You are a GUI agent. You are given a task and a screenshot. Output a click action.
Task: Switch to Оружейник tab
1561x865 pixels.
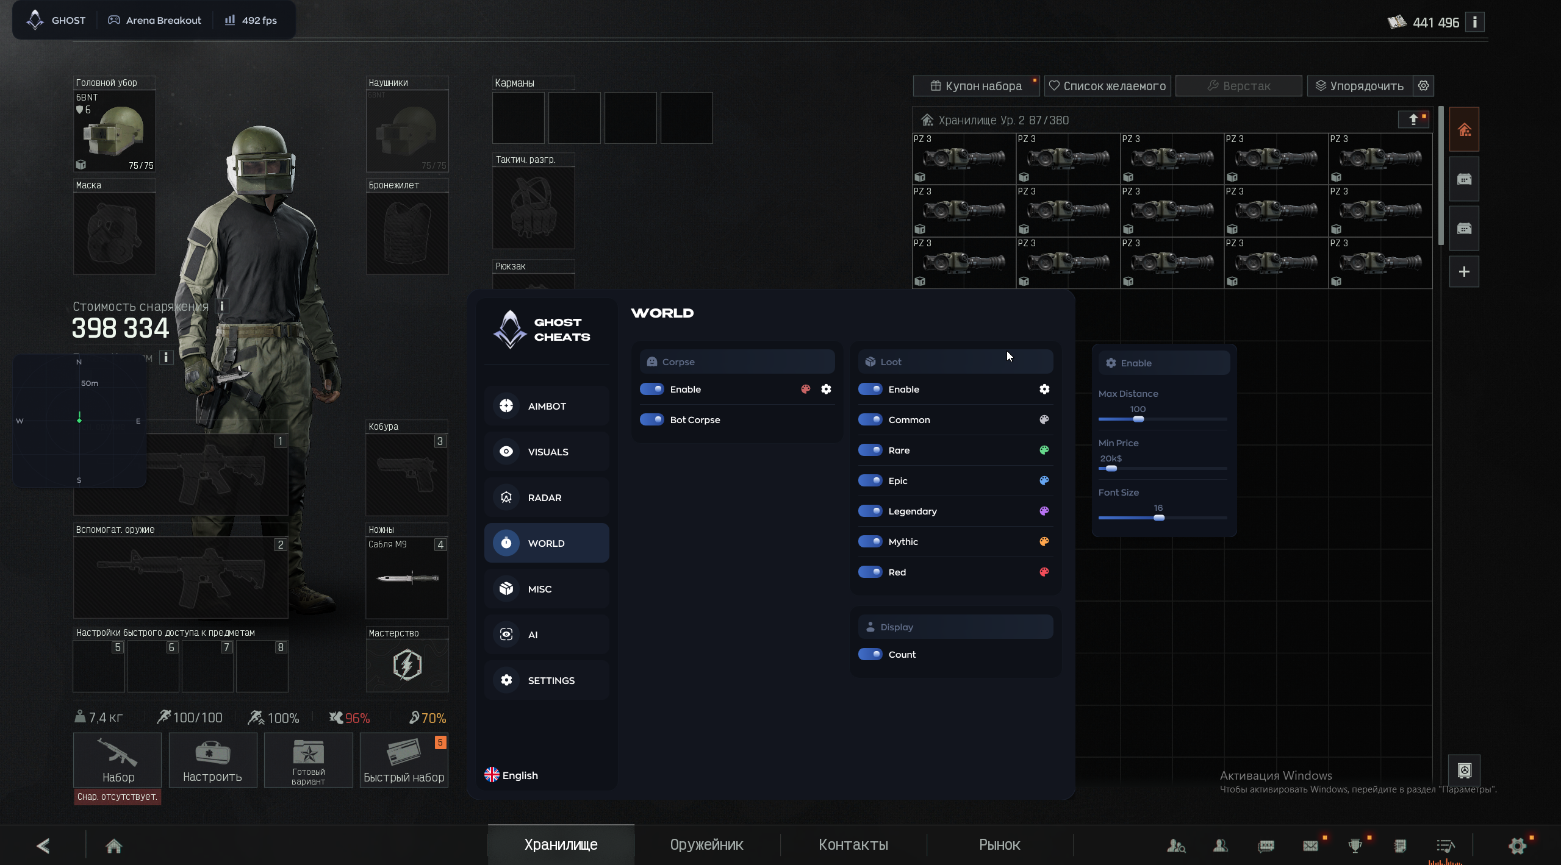pyautogui.click(x=706, y=845)
